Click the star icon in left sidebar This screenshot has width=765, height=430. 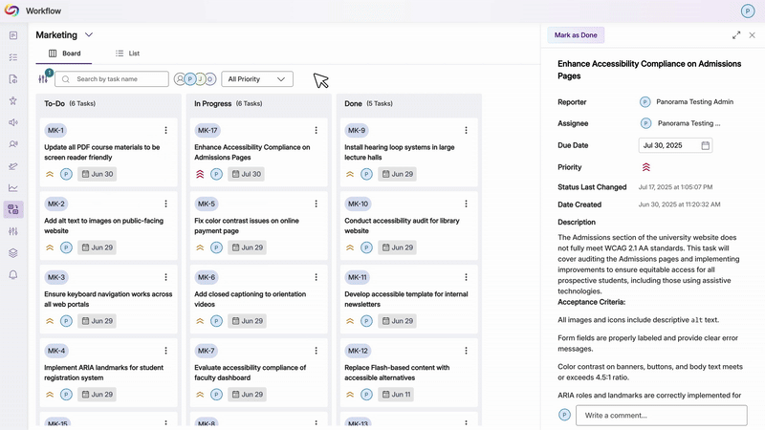pyautogui.click(x=13, y=100)
